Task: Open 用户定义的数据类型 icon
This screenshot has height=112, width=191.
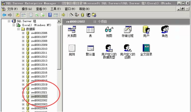Action: point(109,48)
